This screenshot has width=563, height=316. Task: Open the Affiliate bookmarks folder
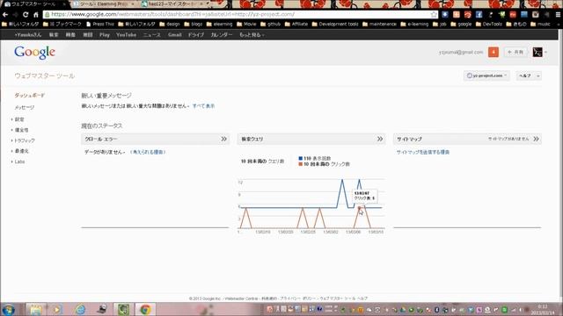(296, 24)
